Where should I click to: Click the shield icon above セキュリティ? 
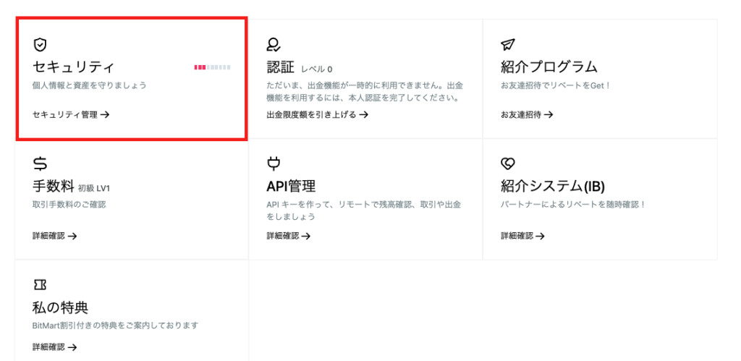click(41, 45)
